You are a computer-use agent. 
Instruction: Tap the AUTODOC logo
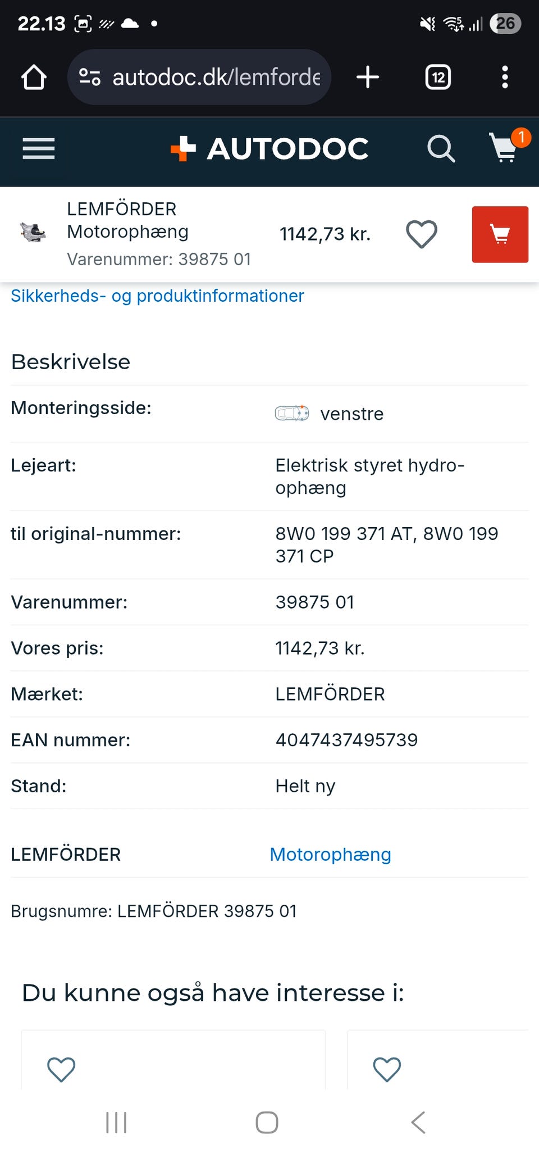269,149
